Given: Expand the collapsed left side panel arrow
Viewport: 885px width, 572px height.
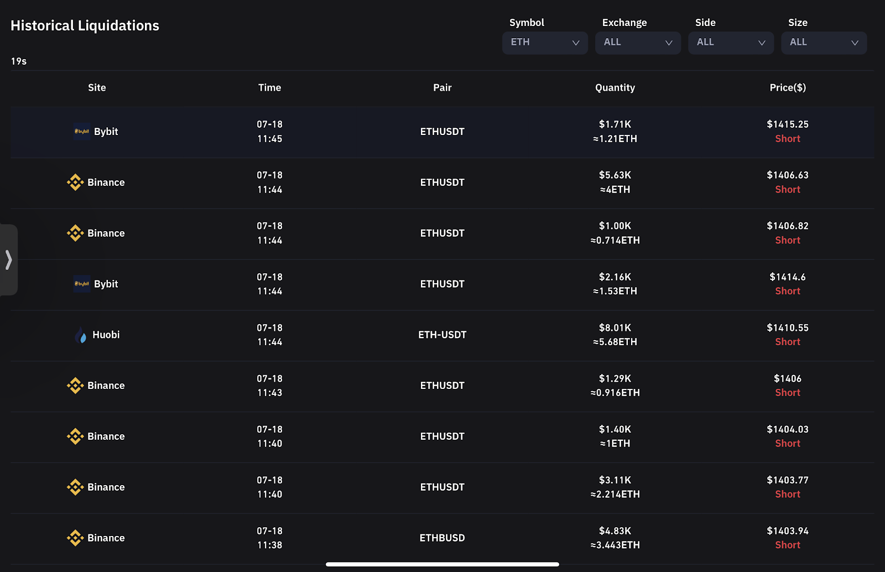Looking at the screenshot, I should coord(8,259).
